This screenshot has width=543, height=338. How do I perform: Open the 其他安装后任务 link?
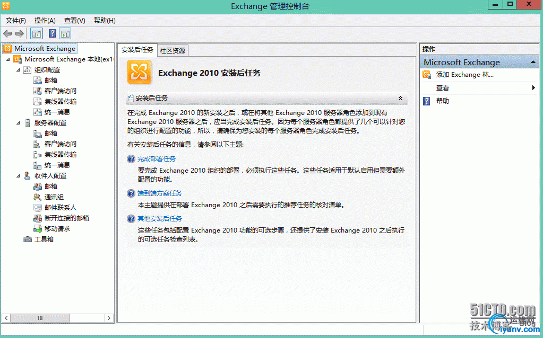(160, 219)
